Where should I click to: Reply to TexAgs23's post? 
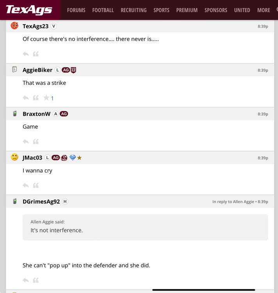coord(26,54)
